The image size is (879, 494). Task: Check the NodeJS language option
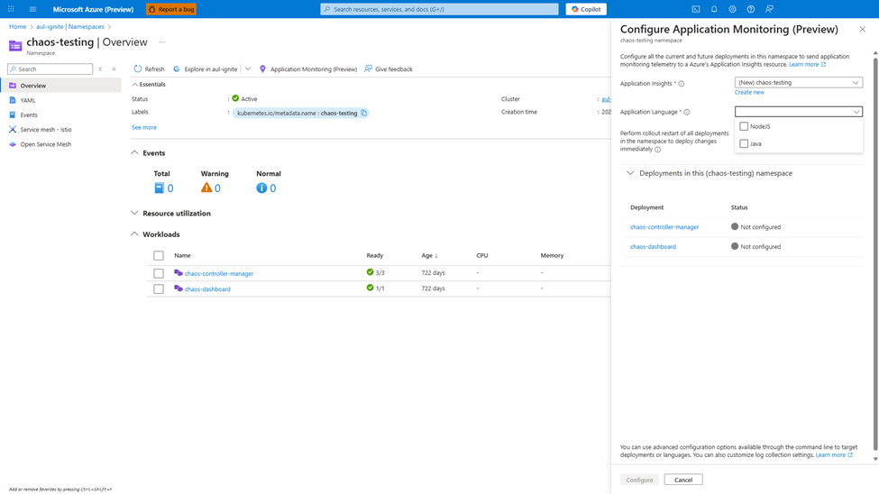pos(744,126)
